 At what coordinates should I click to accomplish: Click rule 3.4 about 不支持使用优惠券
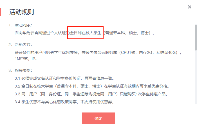(64, 102)
